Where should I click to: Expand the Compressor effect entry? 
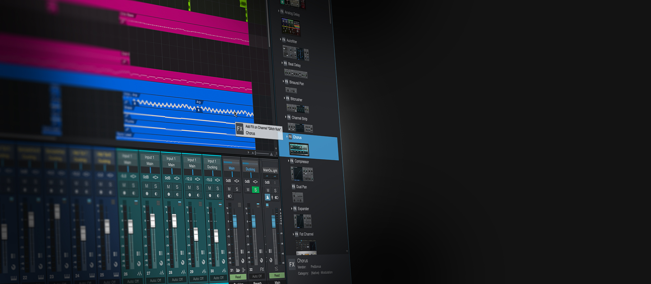[x=289, y=161]
